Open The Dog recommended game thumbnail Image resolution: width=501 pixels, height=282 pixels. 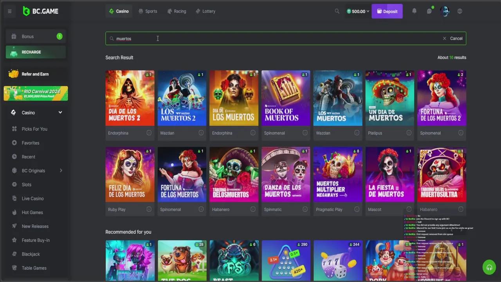point(182,261)
